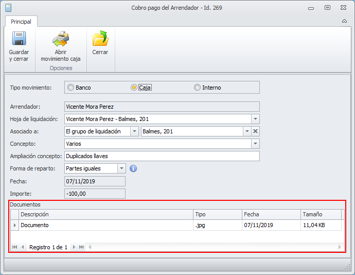Collapse the ribbon with the up chevron

tap(344, 21)
